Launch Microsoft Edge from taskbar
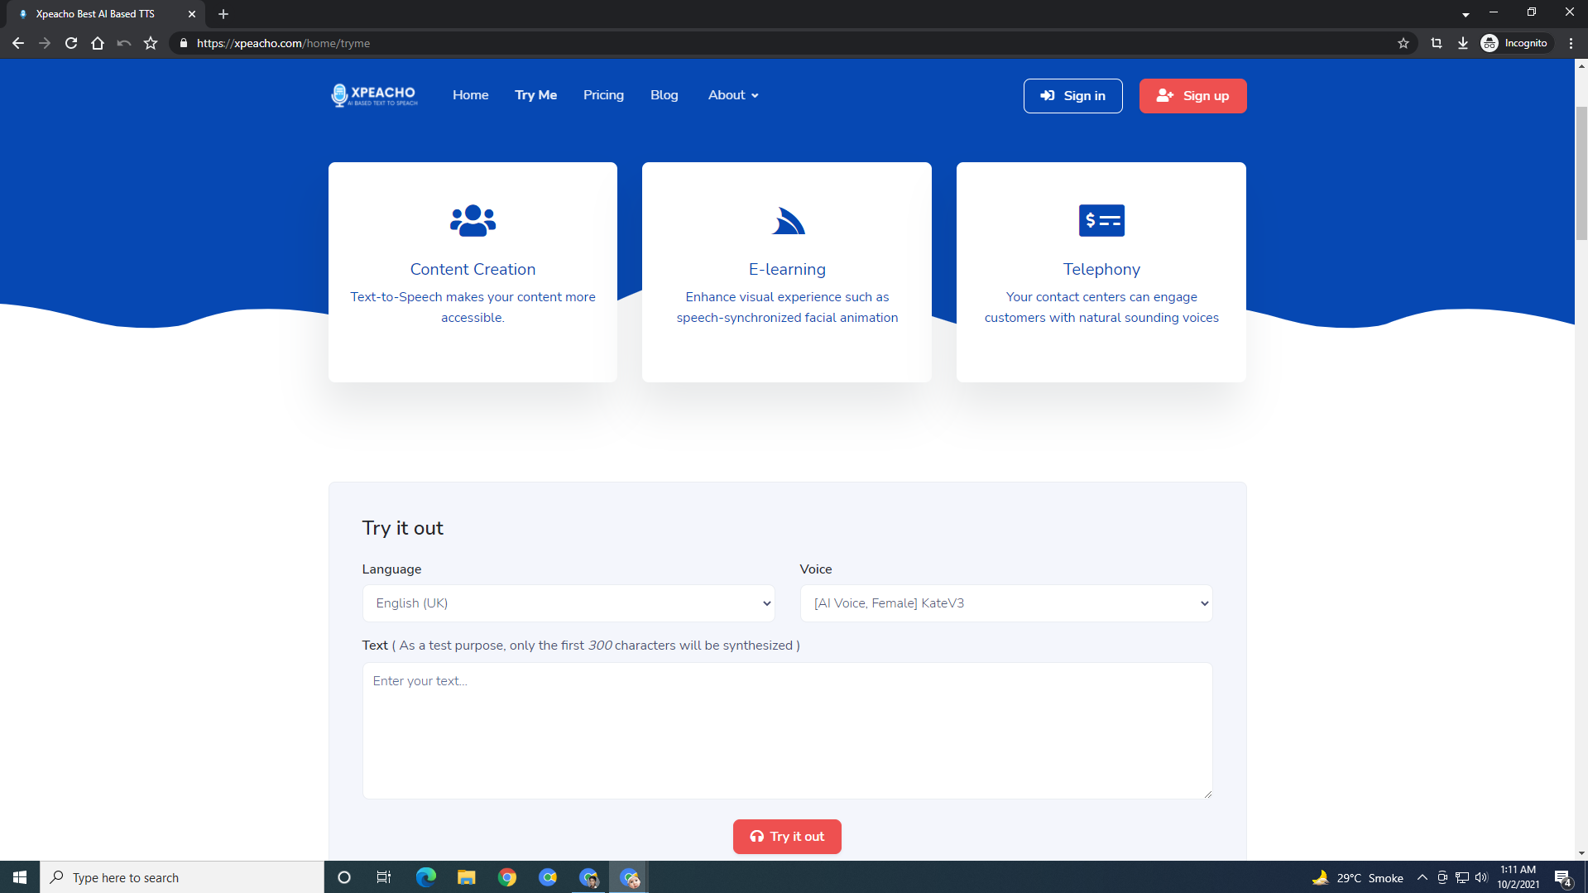 point(425,877)
